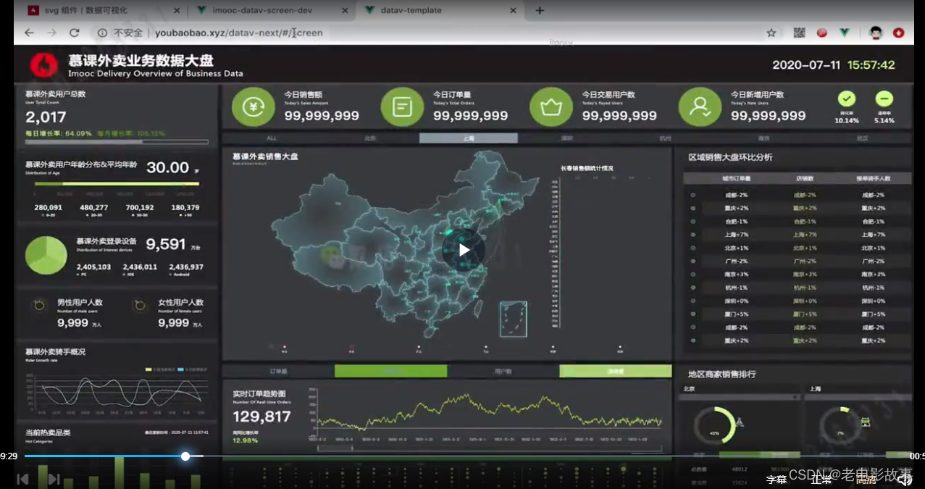Skip to previous video with player control
The height and width of the screenshot is (489, 925).
point(23,479)
